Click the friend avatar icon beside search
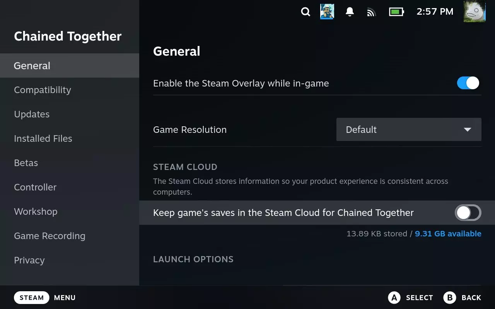The image size is (495, 309). pyautogui.click(x=327, y=12)
